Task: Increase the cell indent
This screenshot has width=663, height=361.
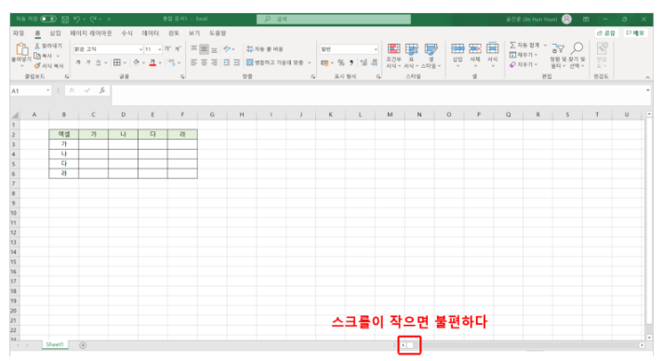Action: (x=237, y=62)
